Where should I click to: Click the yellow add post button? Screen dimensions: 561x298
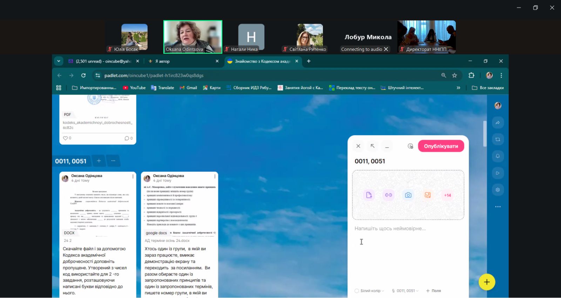[x=487, y=282]
